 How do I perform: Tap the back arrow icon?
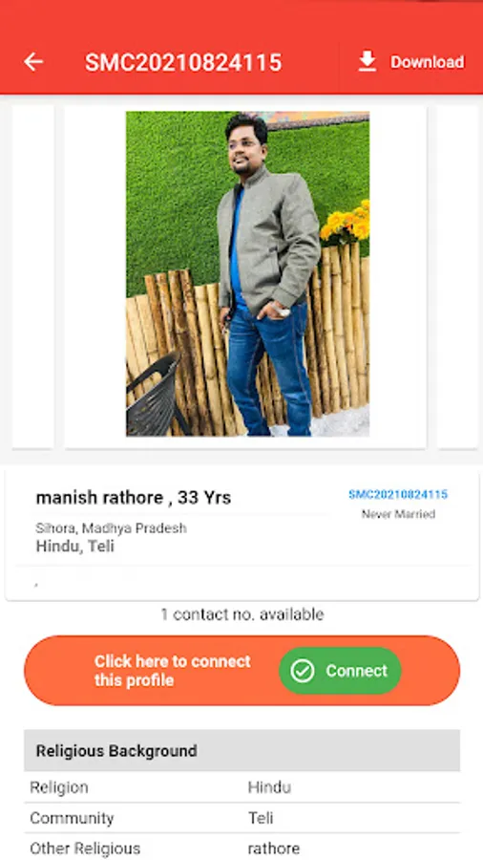(x=33, y=62)
